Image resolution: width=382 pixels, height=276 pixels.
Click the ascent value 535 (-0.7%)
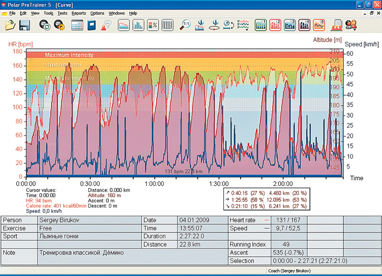(289, 253)
